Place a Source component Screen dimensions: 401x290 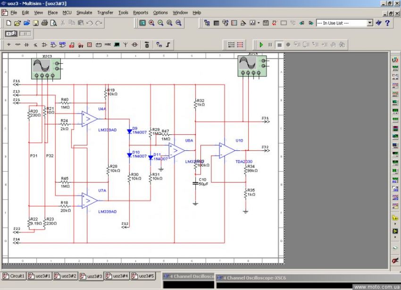[8, 45]
